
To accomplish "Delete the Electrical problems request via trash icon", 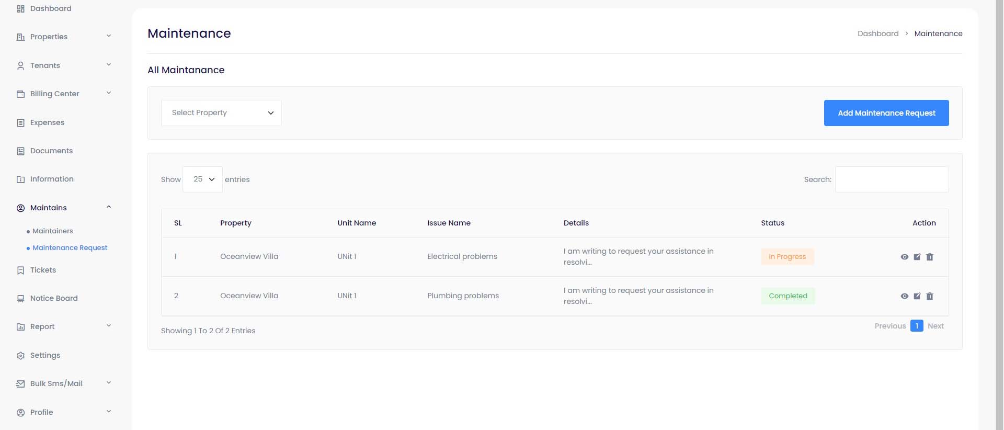I will click(929, 257).
